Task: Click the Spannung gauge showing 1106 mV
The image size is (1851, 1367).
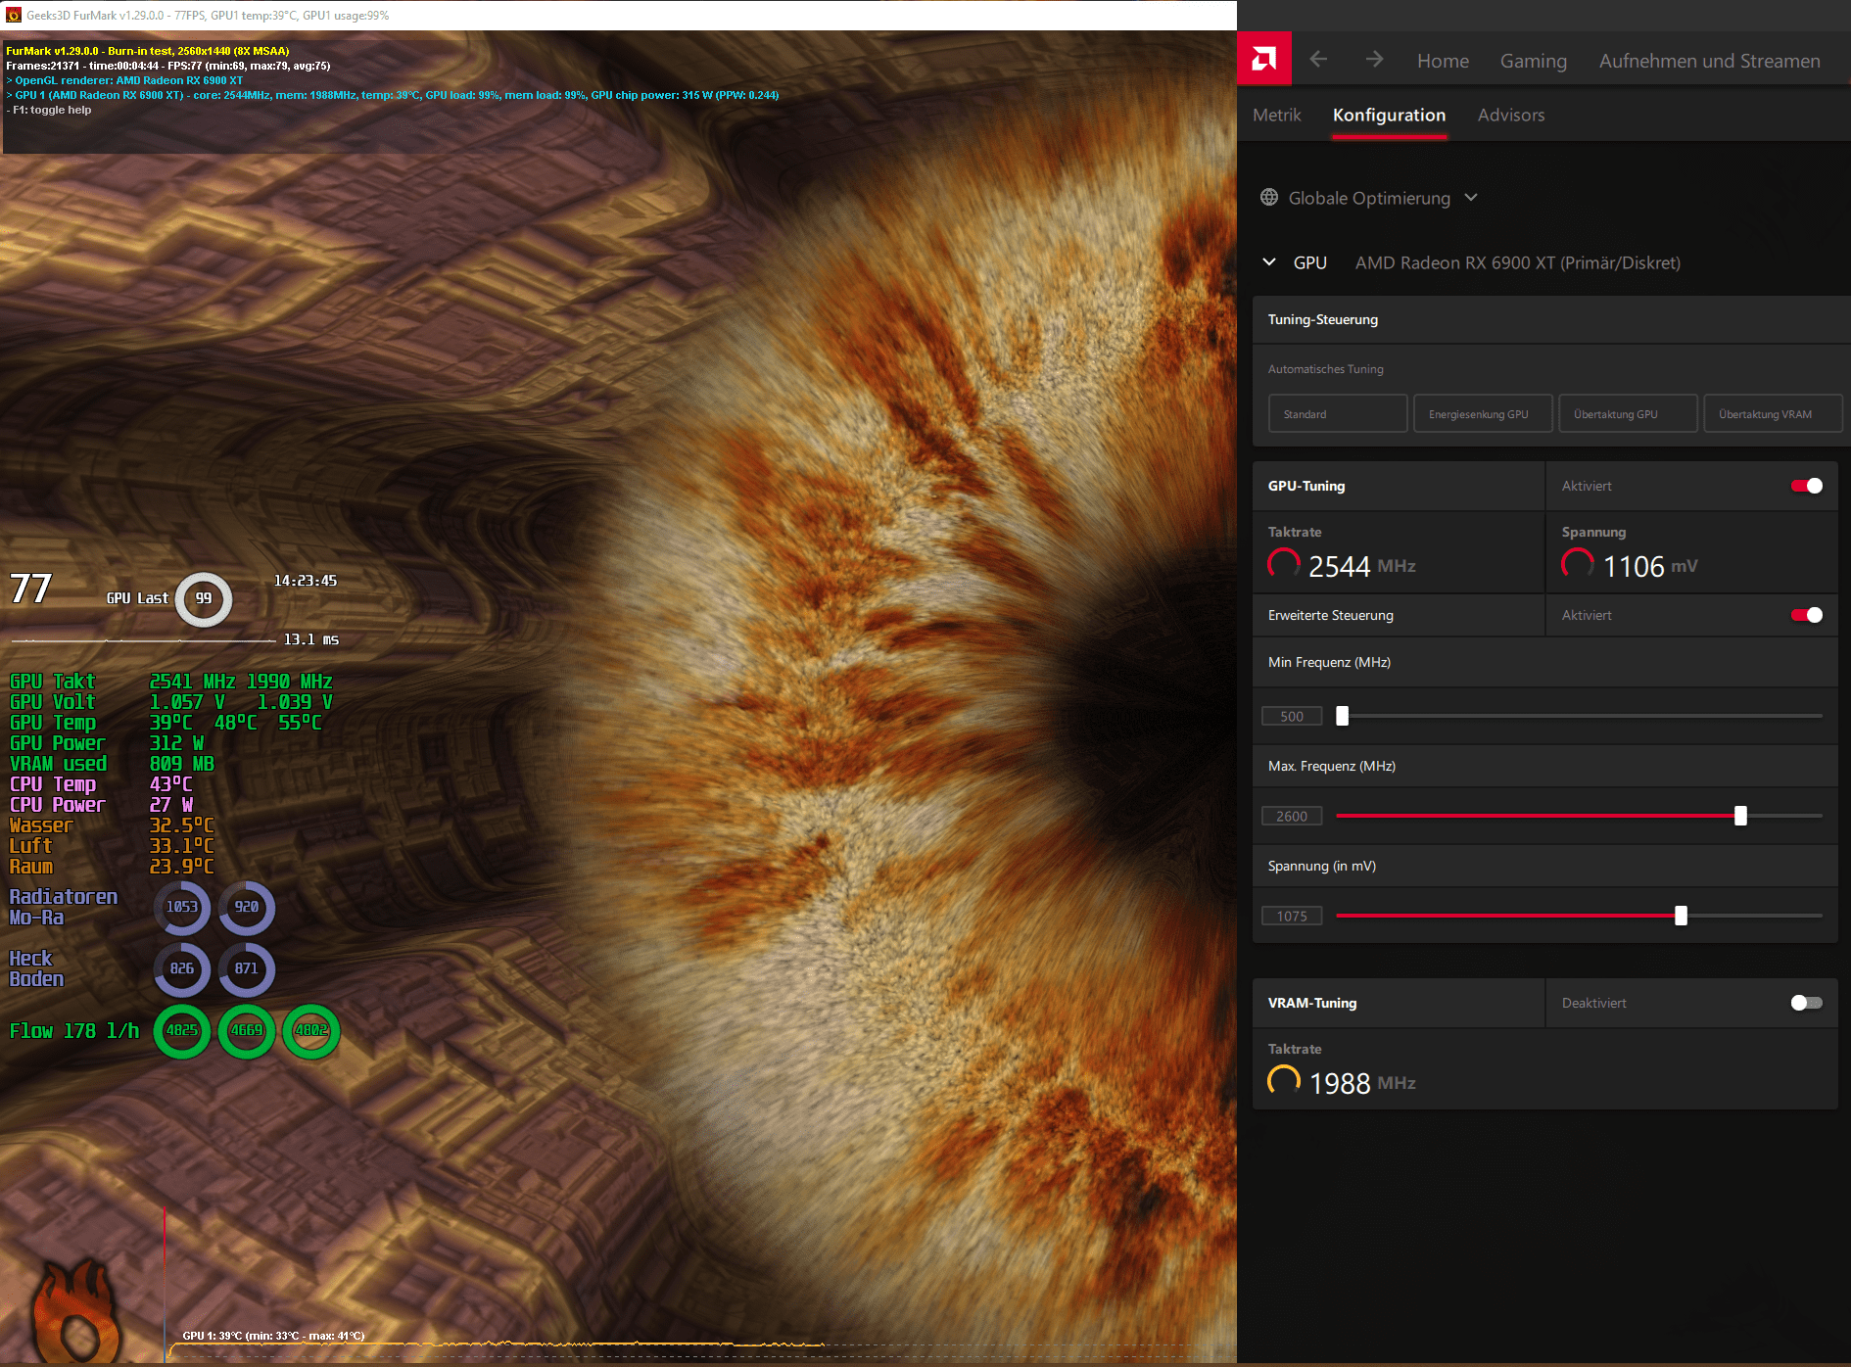Action: click(1578, 564)
